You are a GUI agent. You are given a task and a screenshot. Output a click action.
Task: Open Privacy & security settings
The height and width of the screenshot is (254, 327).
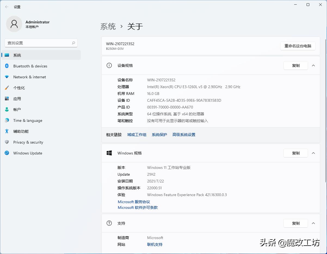28,142
